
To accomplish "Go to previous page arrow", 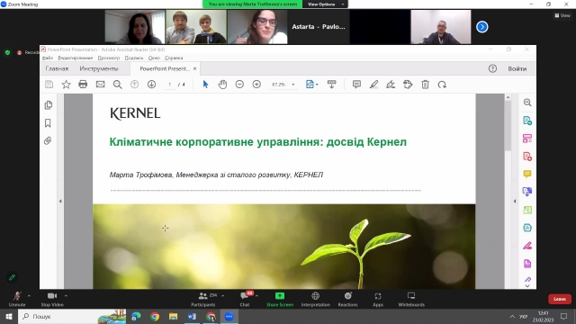I will (134, 85).
